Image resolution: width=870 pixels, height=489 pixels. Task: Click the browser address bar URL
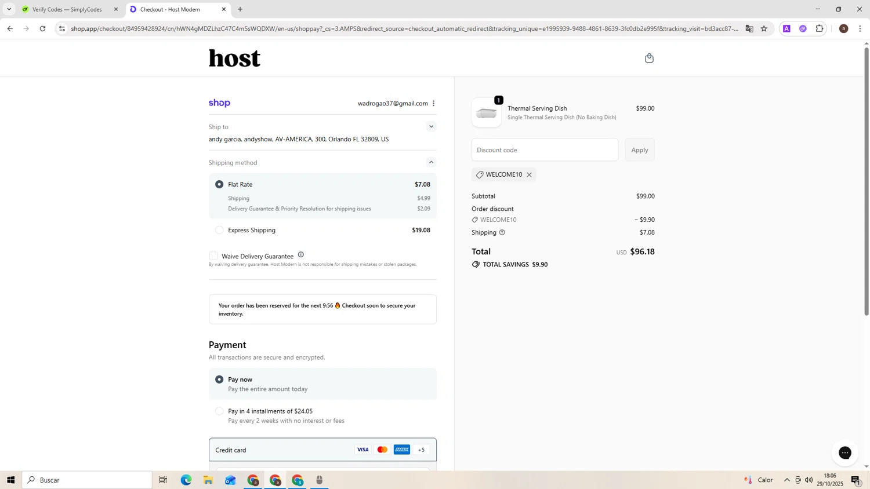point(404,28)
